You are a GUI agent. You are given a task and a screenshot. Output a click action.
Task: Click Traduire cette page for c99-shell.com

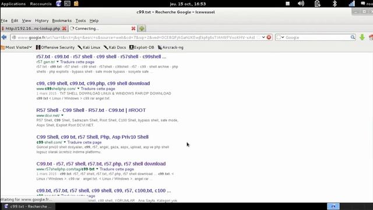pos(84,142)
